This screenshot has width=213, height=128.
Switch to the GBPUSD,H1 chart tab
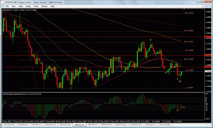93,125
